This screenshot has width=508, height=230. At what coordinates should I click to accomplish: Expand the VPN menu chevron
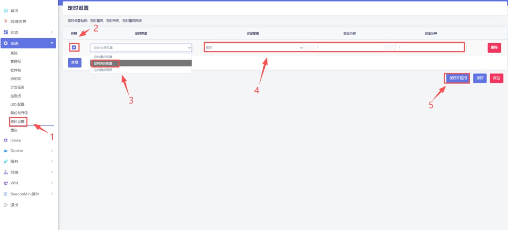[52, 183]
